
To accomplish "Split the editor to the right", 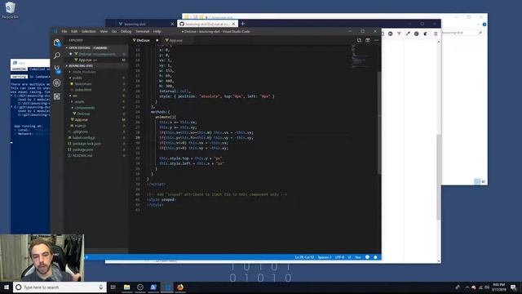I will (368, 40).
